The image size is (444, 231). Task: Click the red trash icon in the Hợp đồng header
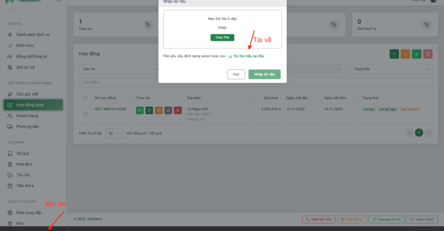[x=427, y=54]
